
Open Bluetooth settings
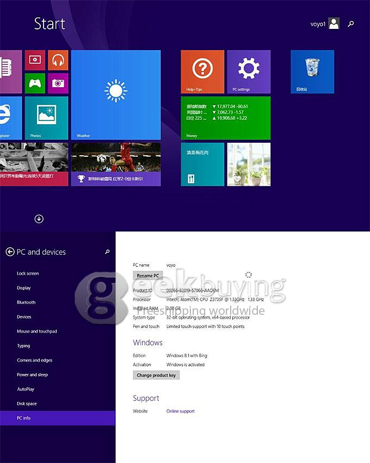point(26,302)
